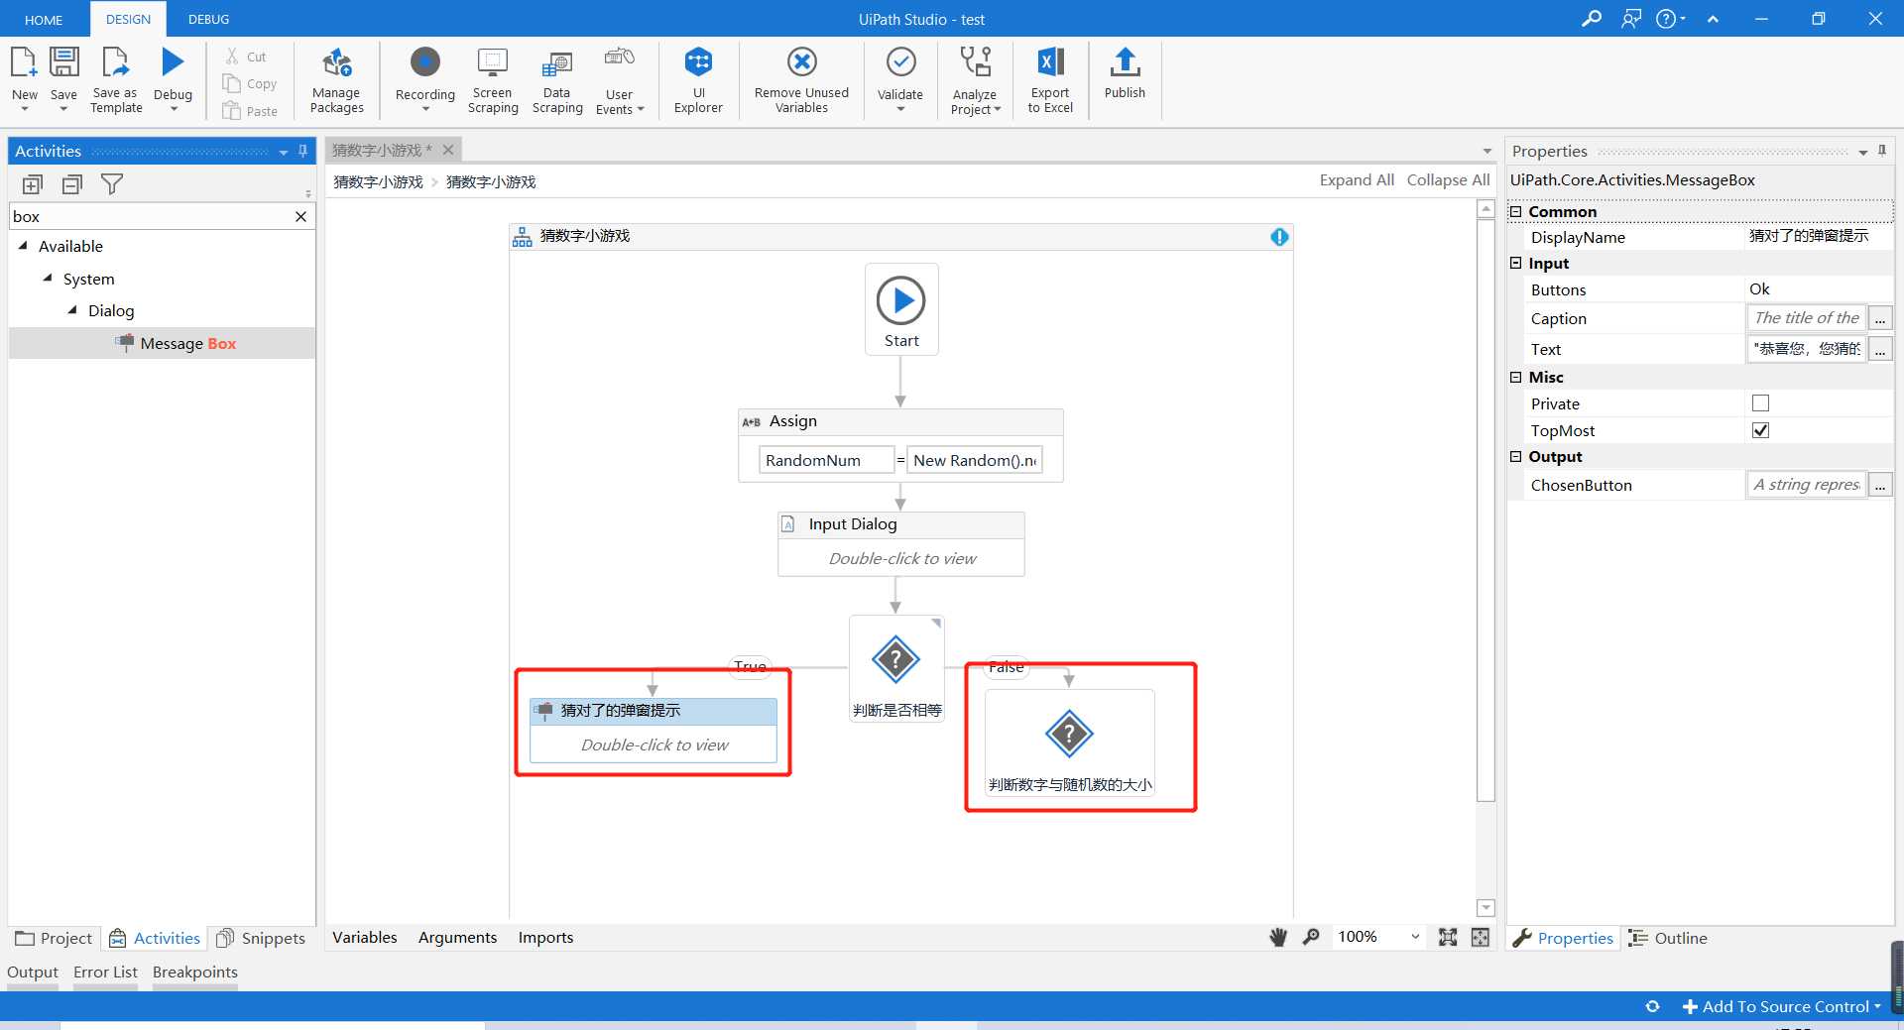The image size is (1904, 1030).
Task: Open Add To Source Control dropdown
Action: (1782, 1006)
